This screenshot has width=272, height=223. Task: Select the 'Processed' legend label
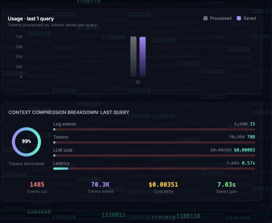221,18
